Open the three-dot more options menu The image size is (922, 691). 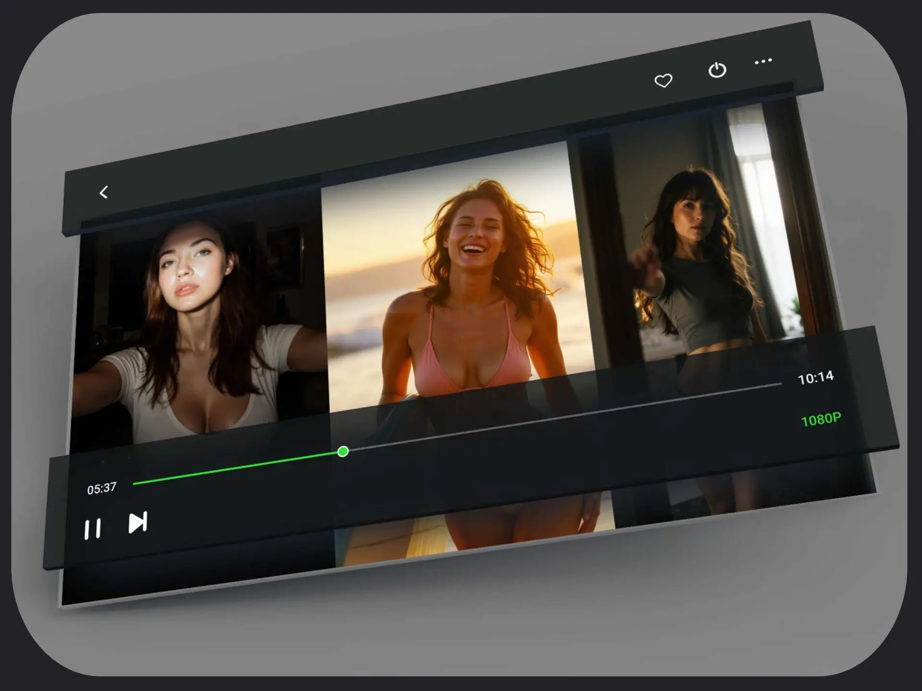click(x=763, y=61)
